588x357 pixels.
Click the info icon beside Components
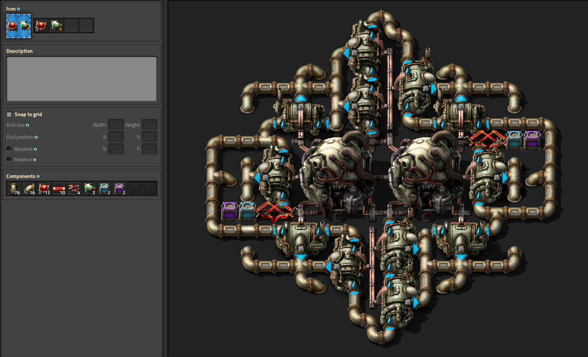click(38, 176)
